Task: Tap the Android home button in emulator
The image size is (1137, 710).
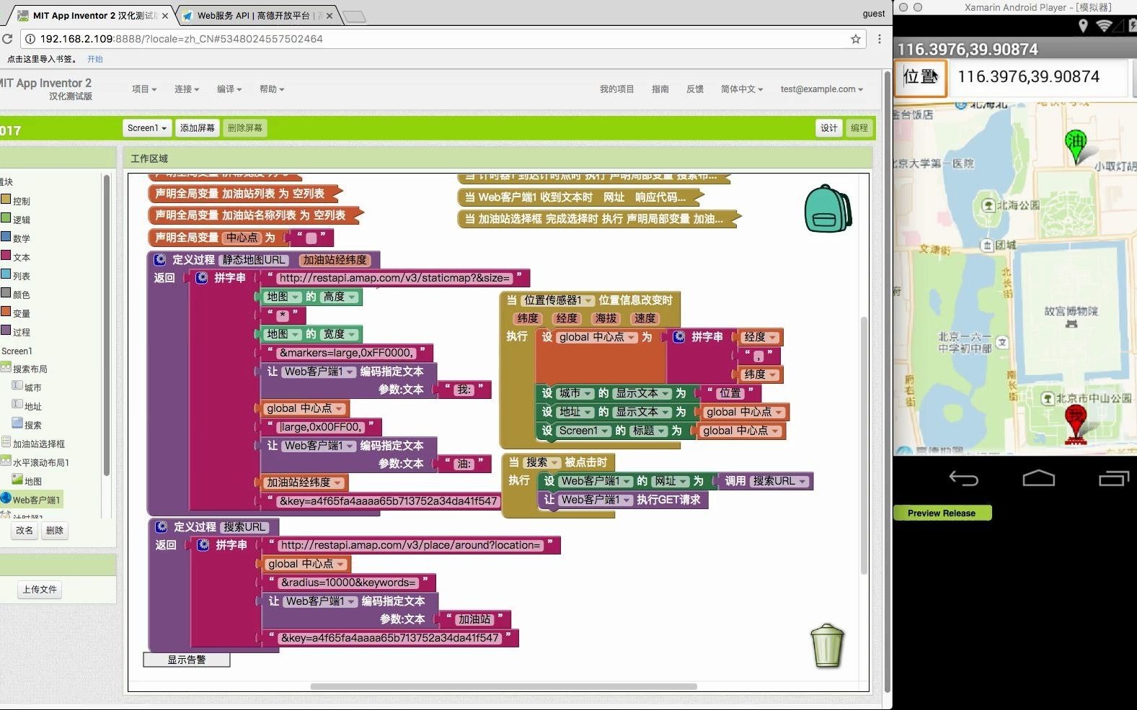Action: tap(1038, 478)
